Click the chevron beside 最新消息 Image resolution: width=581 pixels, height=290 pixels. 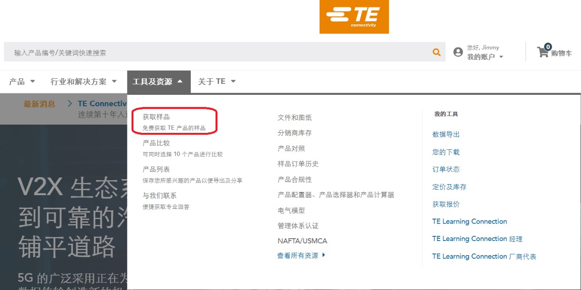coord(70,104)
